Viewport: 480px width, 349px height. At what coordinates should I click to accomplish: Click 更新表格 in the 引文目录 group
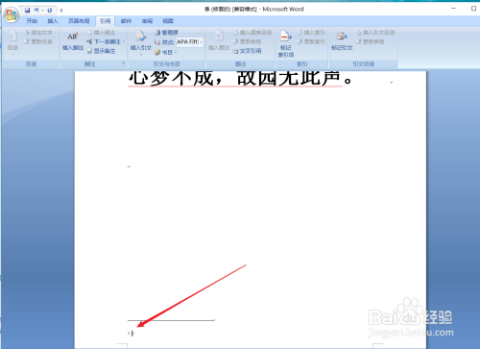click(x=371, y=41)
